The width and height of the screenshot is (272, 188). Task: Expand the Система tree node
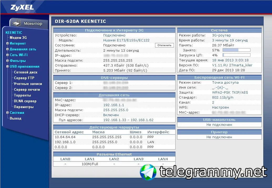click(7, 112)
